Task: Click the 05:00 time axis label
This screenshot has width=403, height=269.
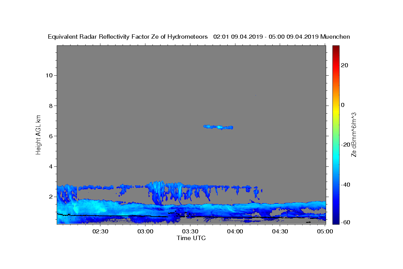Action: tap(325, 231)
